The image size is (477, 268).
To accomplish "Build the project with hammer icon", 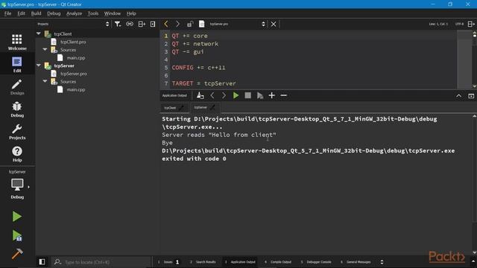I will (x=17, y=254).
